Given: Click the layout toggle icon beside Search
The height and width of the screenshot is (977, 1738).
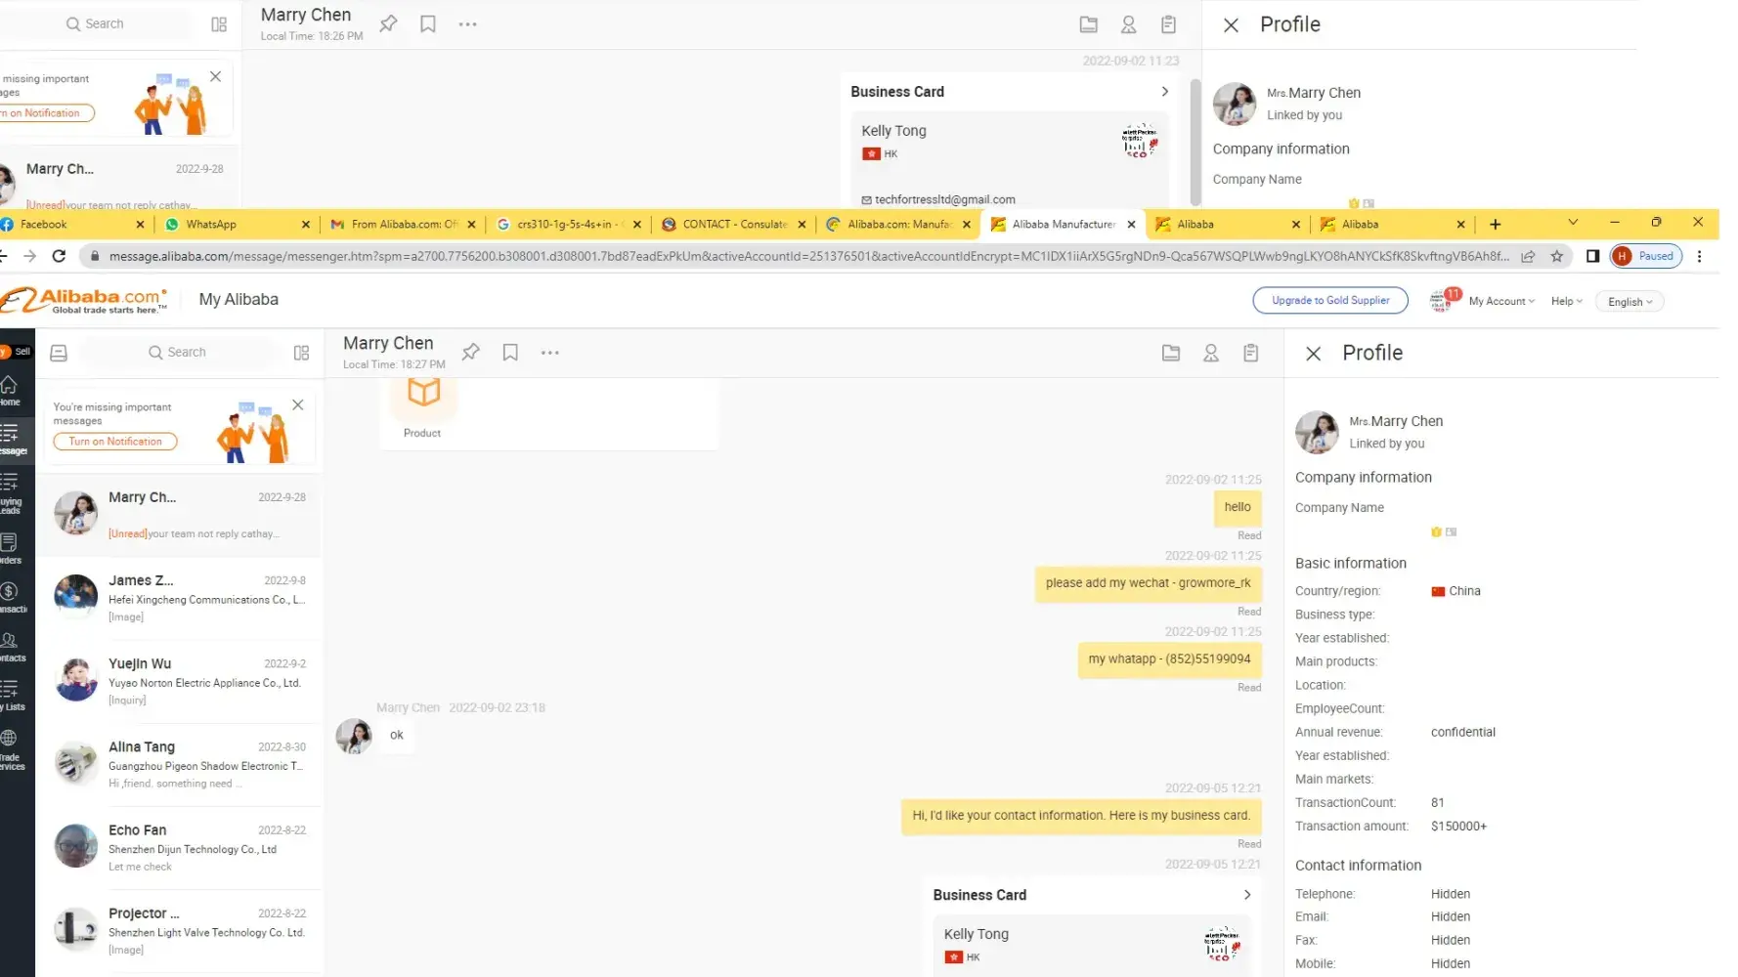Looking at the screenshot, I should 301,353.
